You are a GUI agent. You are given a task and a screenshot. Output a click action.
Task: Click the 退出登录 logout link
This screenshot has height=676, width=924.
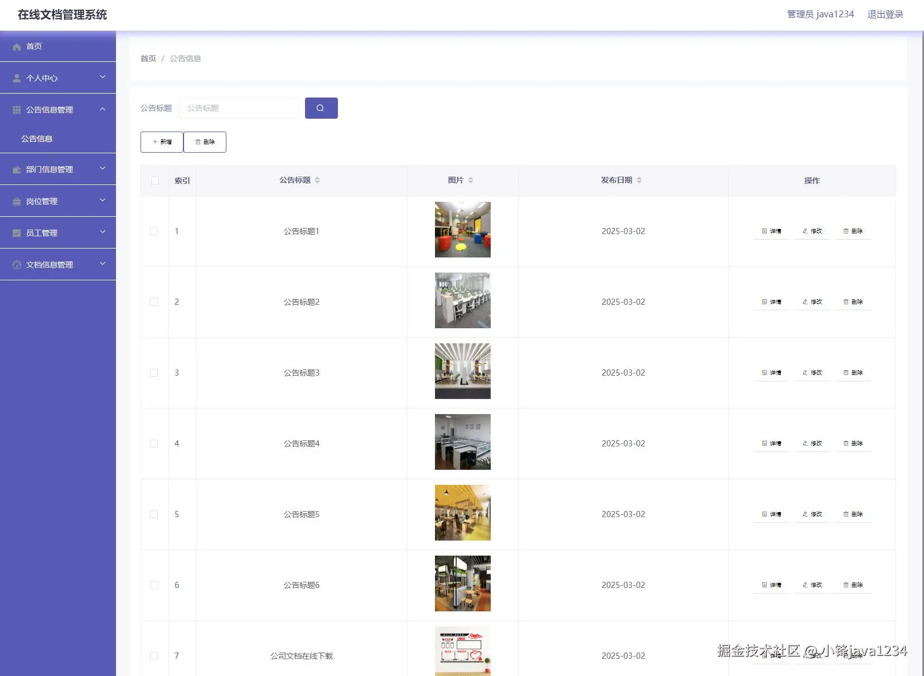click(x=885, y=14)
